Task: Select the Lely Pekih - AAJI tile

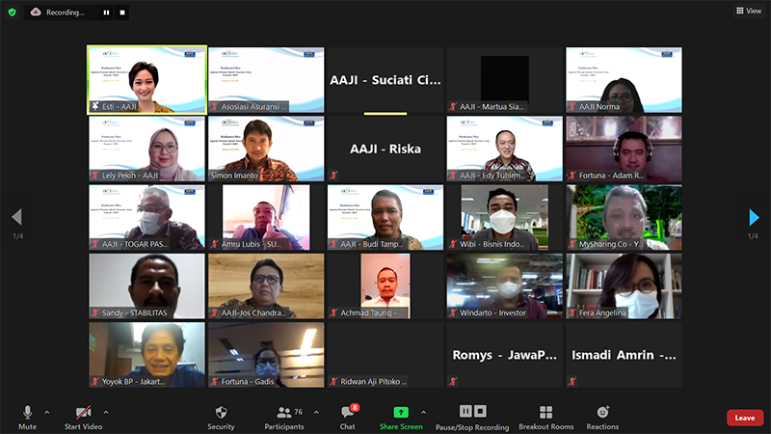Action: (147, 149)
